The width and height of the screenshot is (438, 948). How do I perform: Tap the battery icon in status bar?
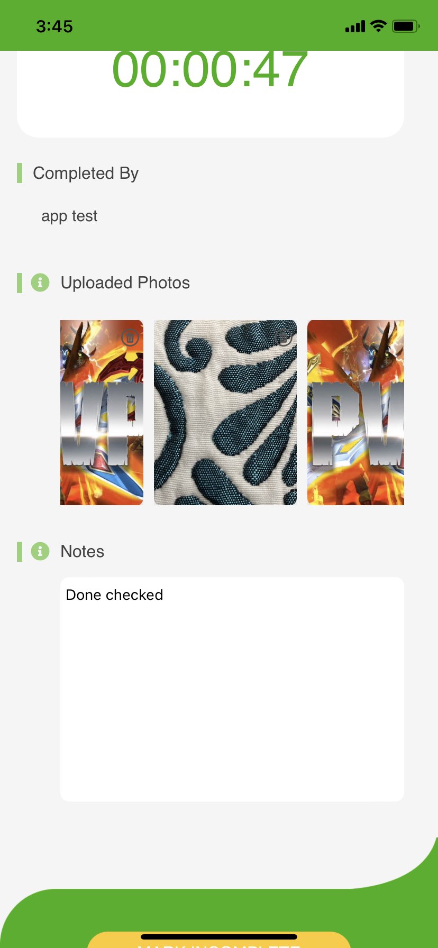406,26
